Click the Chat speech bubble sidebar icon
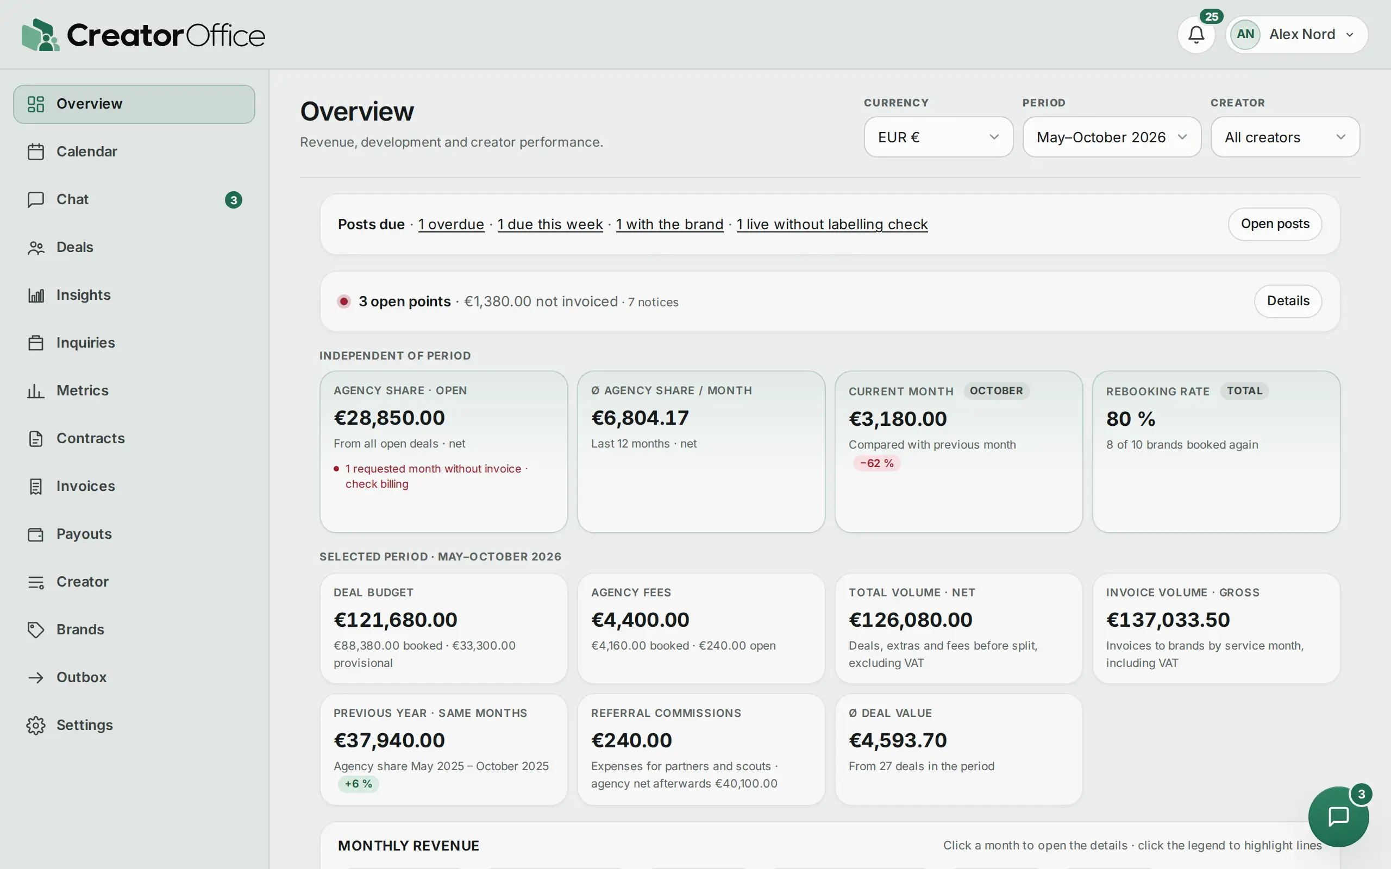Viewport: 1391px width, 869px height. click(36, 199)
